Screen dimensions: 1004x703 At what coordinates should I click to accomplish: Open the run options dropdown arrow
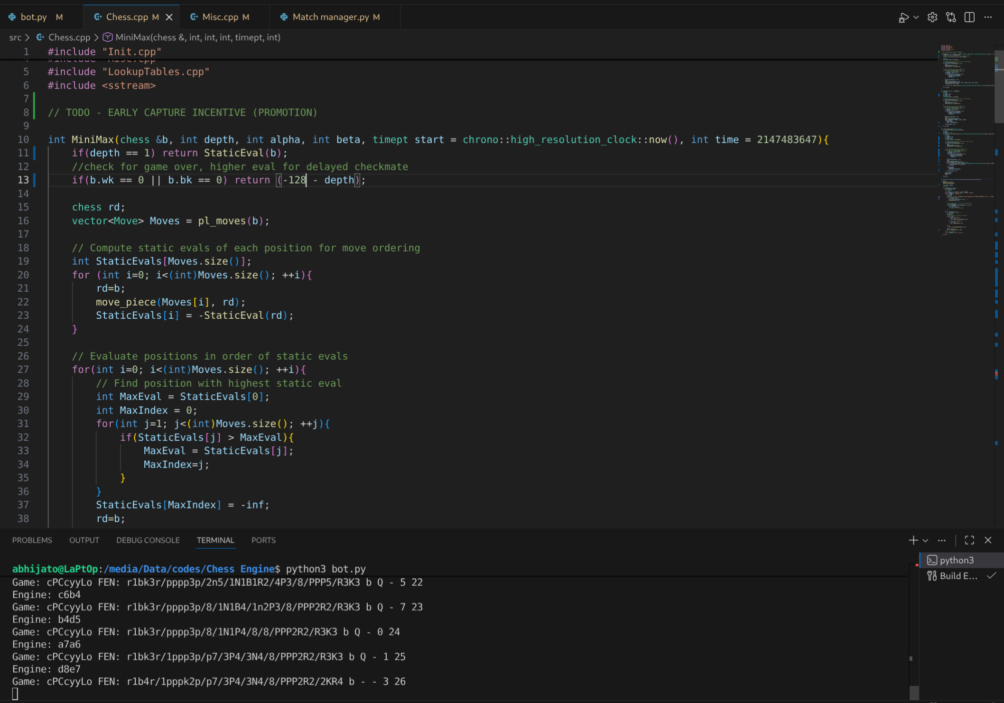point(916,18)
